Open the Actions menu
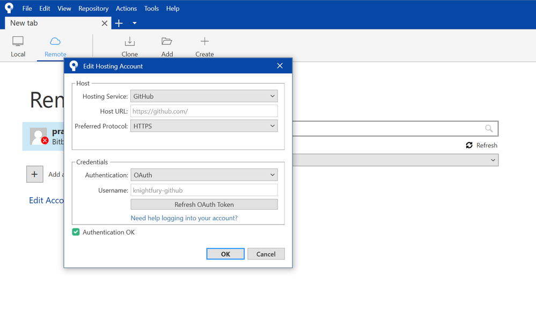The height and width of the screenshot is (315, 536). [x=126, y=9]
